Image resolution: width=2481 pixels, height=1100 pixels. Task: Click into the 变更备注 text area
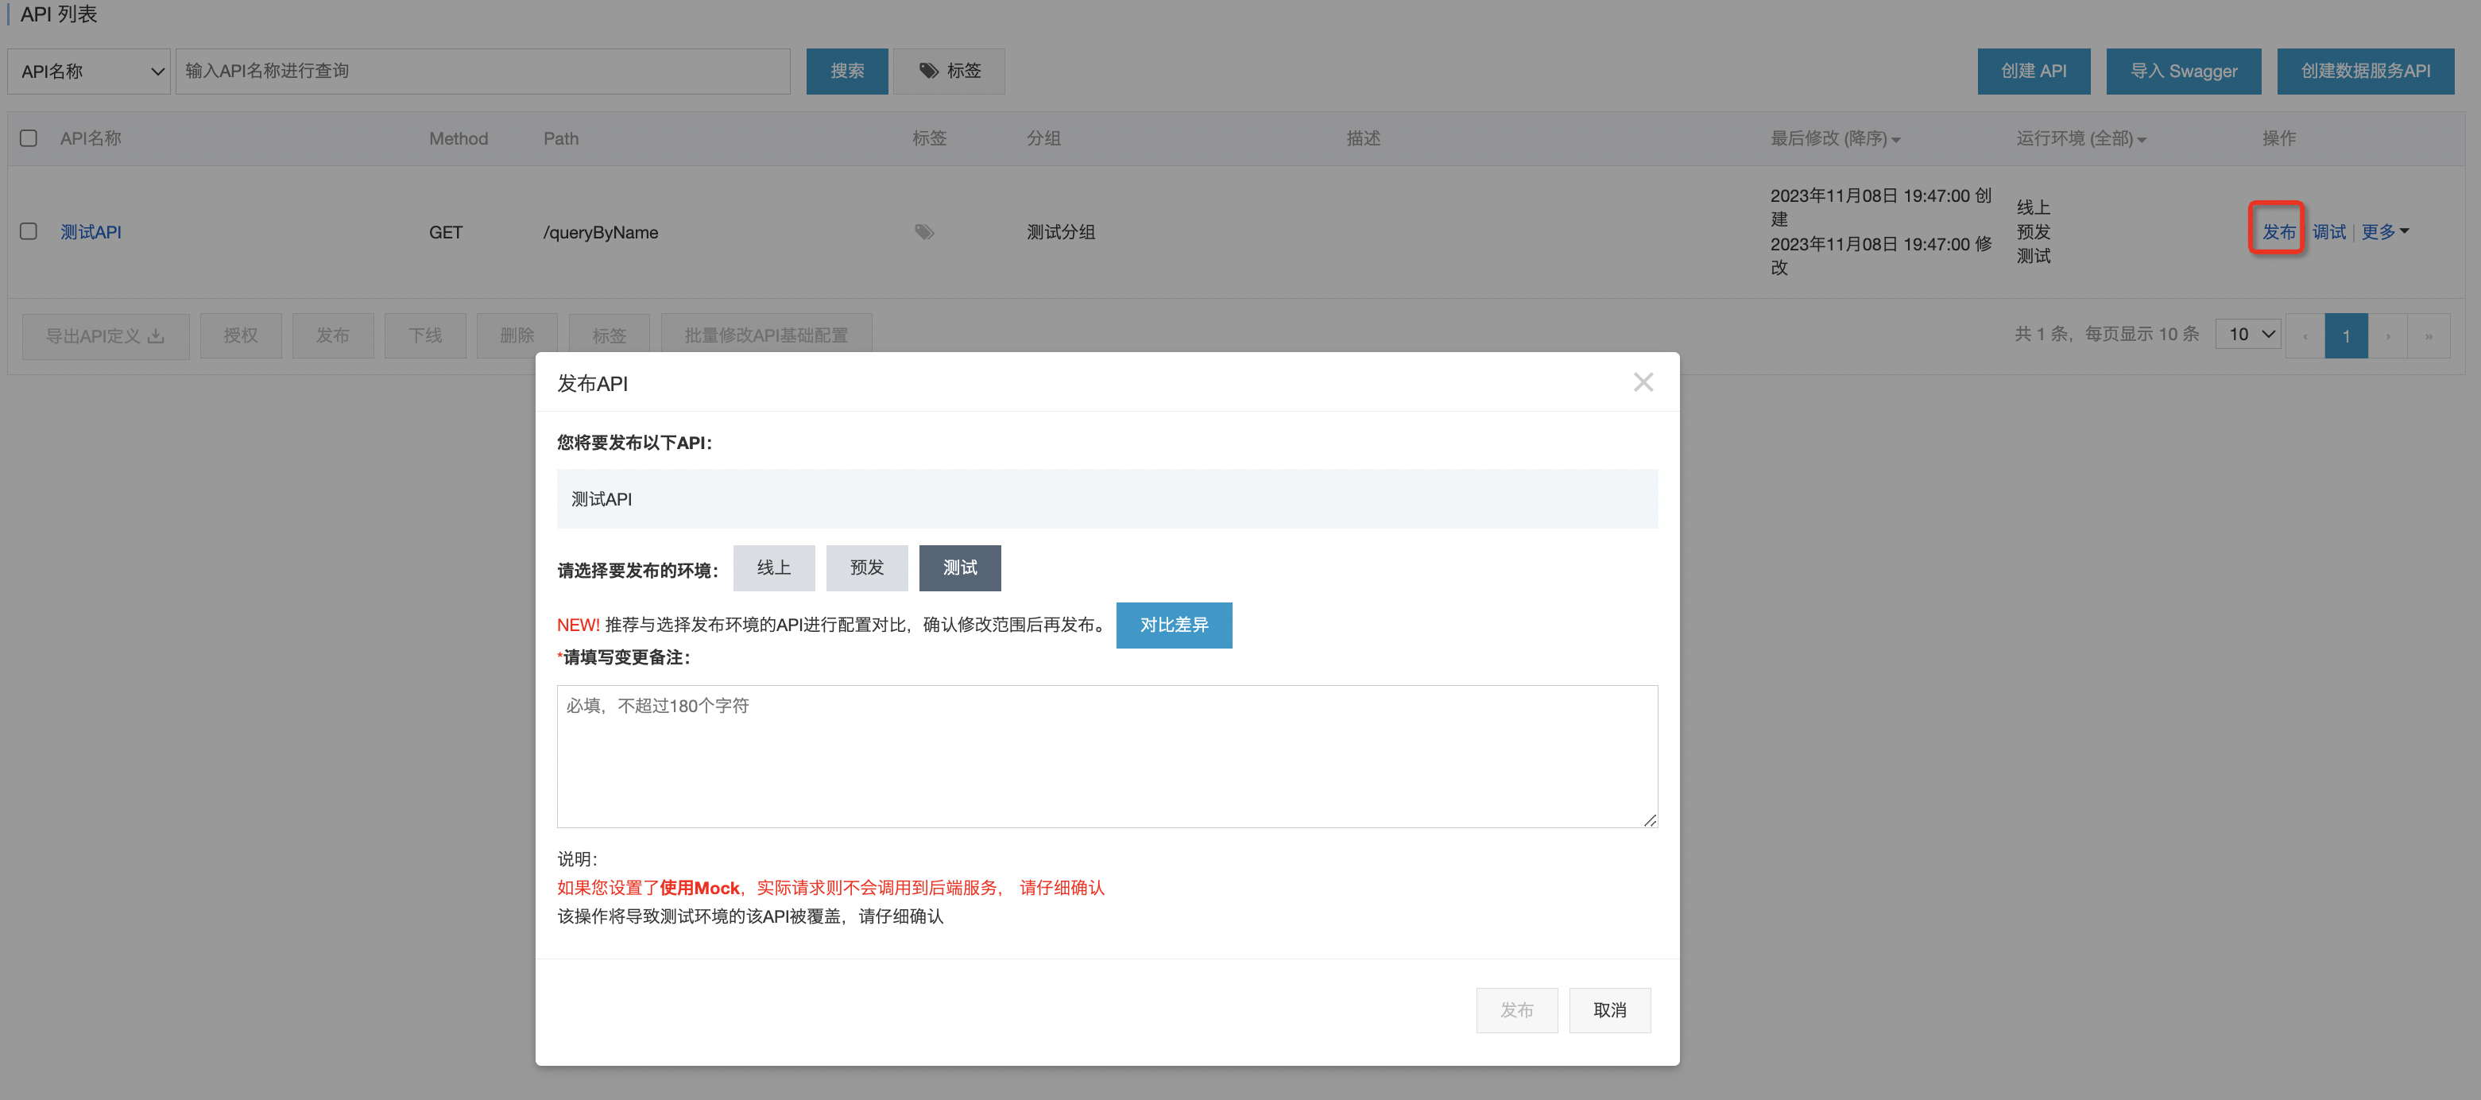click(1105, 755)
